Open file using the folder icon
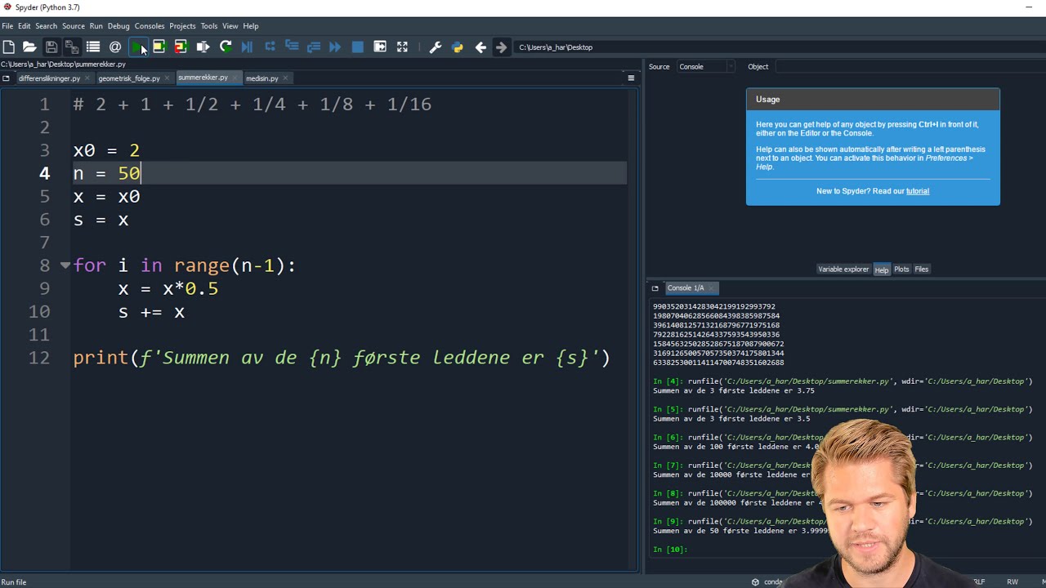This screenshot has height=588, width=1046. [x=29, y=47]
